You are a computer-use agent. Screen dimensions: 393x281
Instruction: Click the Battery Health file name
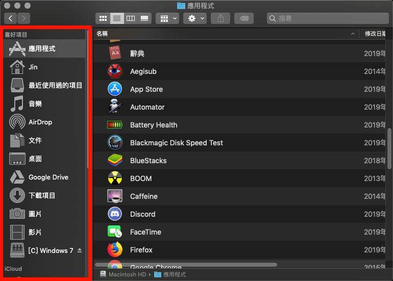[154, 125]
